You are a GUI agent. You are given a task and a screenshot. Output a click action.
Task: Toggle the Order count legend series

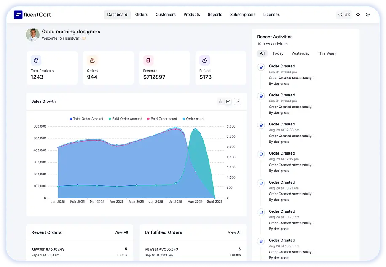193,119
